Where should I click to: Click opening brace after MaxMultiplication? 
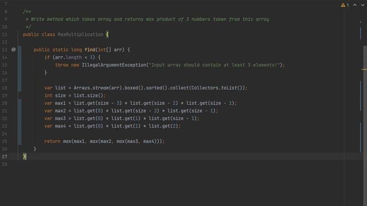(x=107, y=34)
